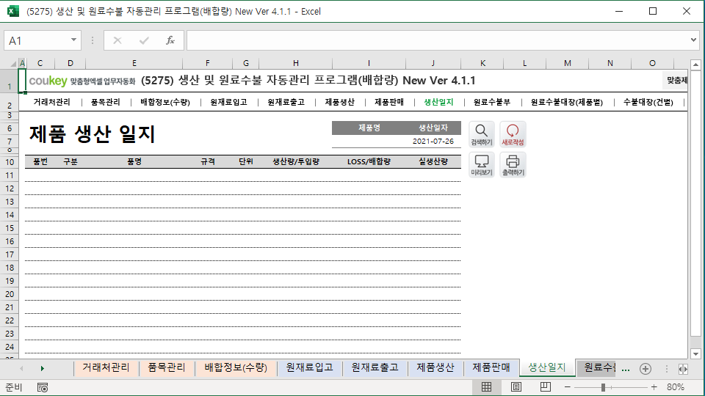Click the 미리보기 preview icon button
This screenshot has width=705, height=396.
pyautogui.click(x=482, y=165)
